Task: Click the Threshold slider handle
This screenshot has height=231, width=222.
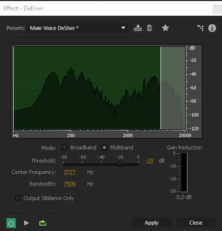Action: coord(120,164)
